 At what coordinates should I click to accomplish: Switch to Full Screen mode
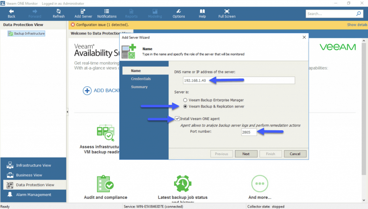click(227, 12)
